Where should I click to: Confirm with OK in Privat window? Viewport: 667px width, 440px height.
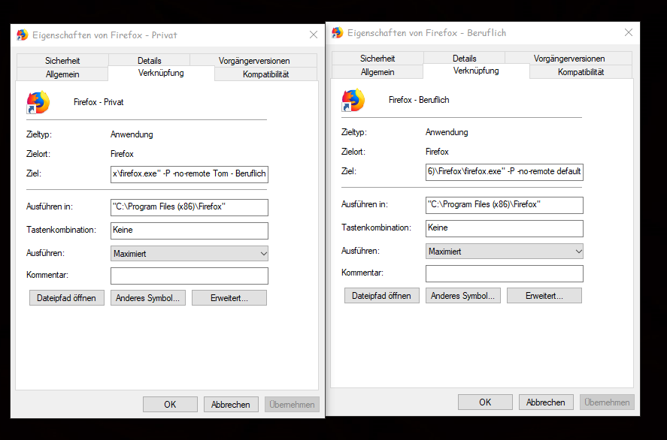tap(170, 405)
